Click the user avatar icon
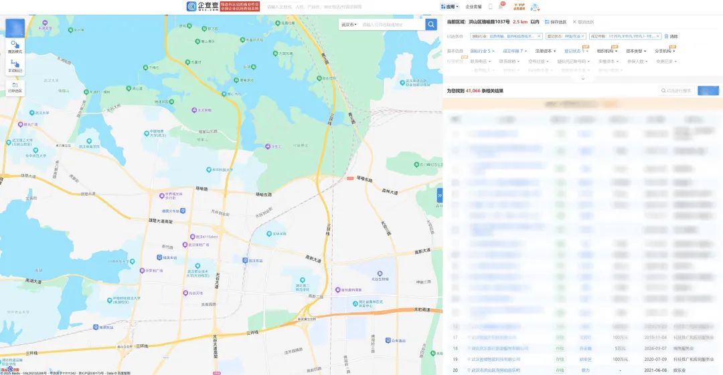The image size is (723, 375). [x=535, y=7]
